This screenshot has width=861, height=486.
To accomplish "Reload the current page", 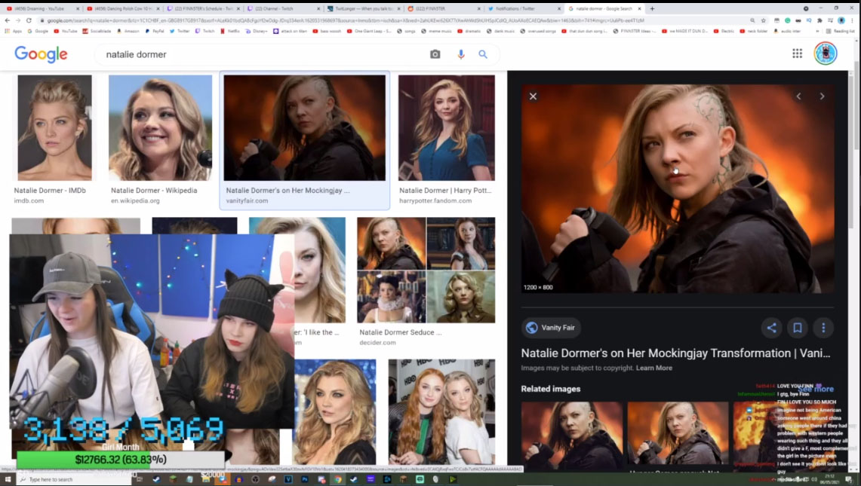I will tap(29, 20).
